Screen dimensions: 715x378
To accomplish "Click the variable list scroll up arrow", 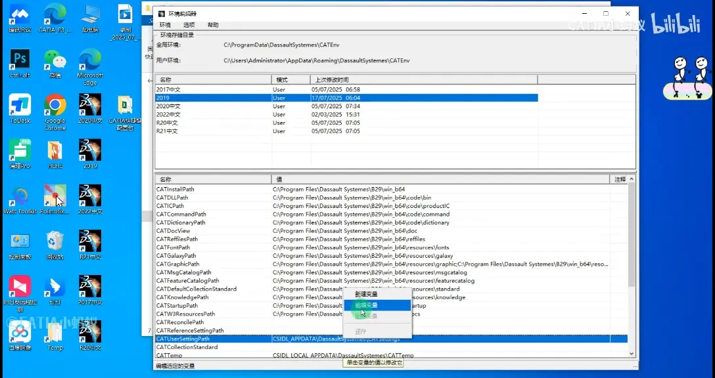I will (632, 179).
